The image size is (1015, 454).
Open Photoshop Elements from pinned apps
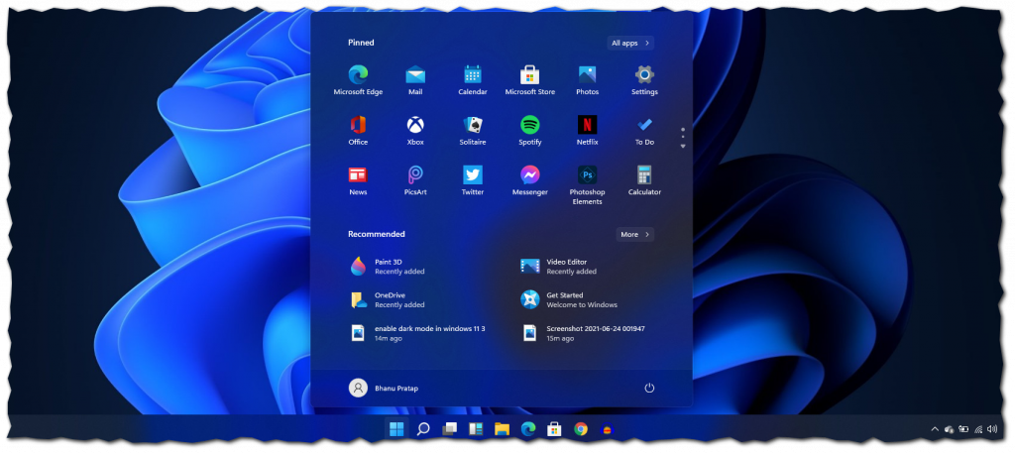point(587,184)
